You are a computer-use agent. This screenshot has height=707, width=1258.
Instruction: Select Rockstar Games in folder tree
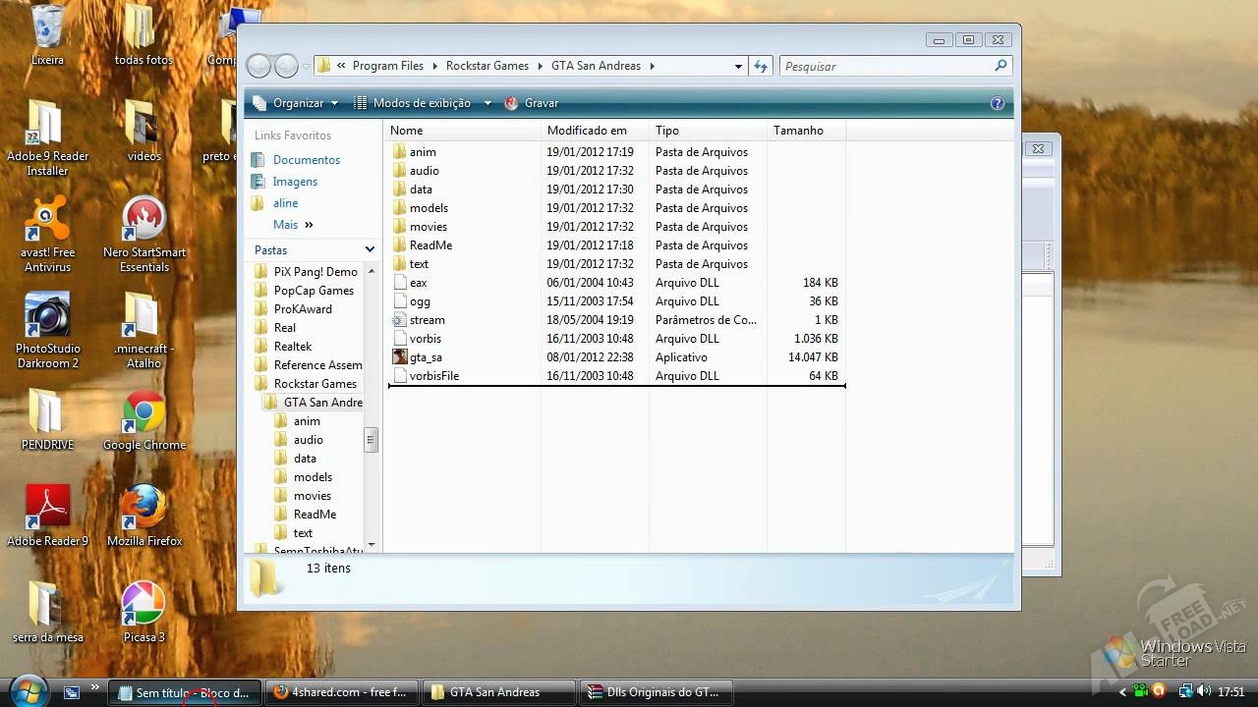pos(314,384)
